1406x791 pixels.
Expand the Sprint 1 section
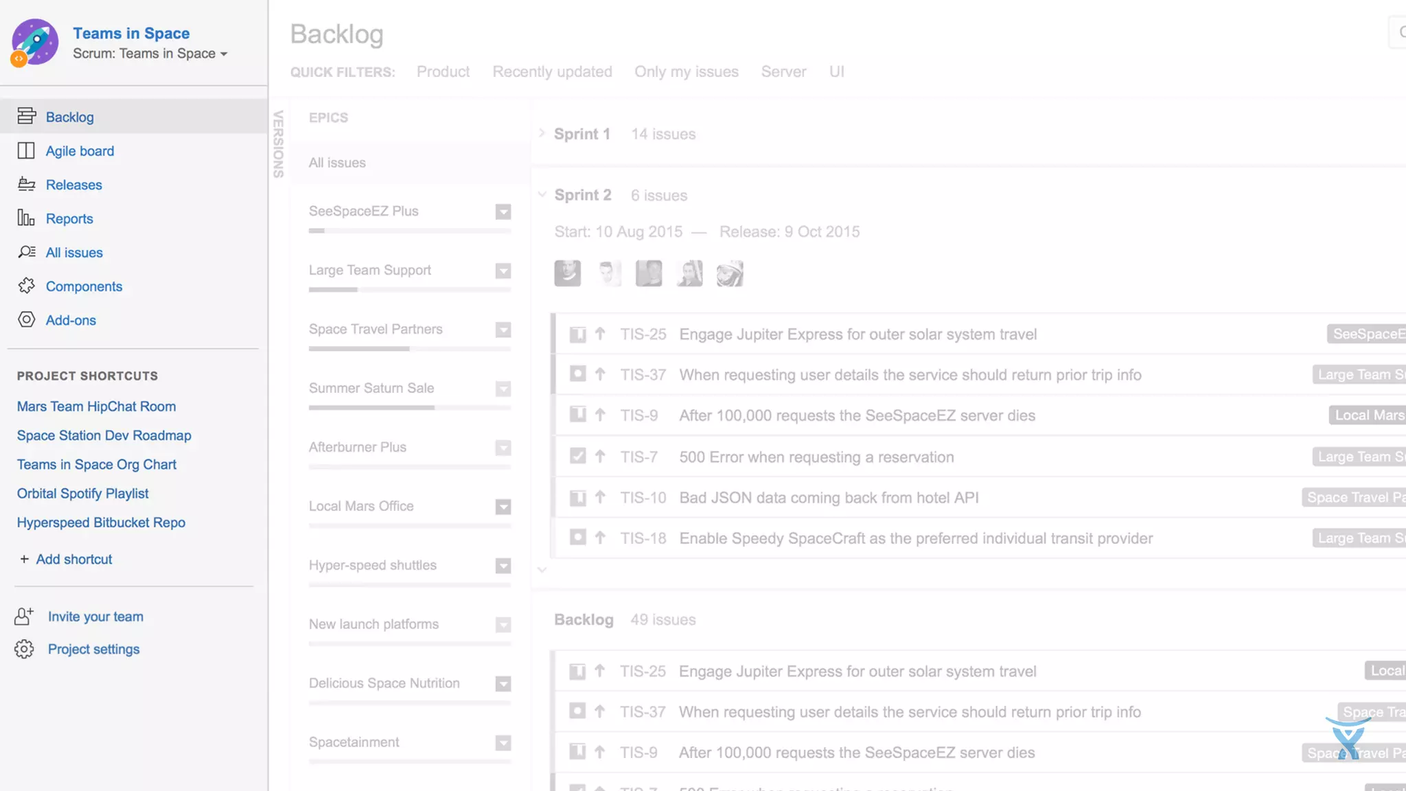point(542,133)
